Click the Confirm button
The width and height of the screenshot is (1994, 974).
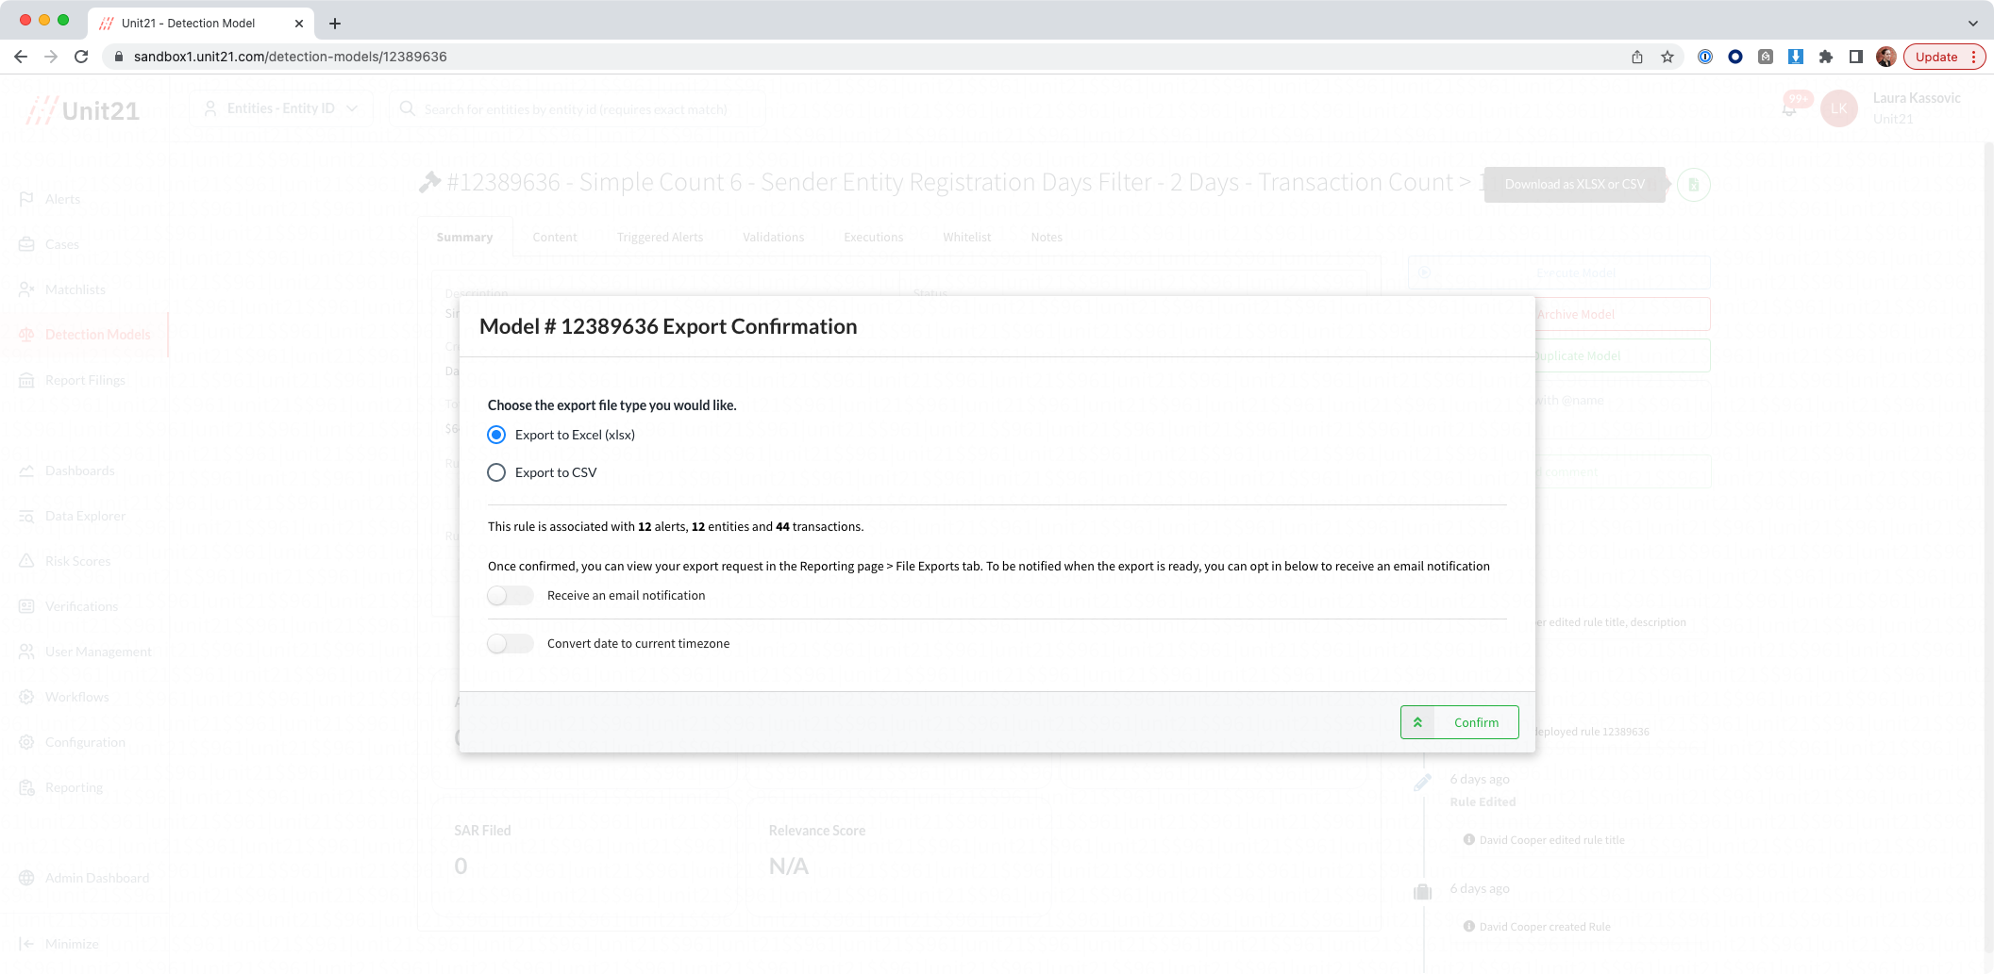pyautogui.click(x=1459, y=722)
